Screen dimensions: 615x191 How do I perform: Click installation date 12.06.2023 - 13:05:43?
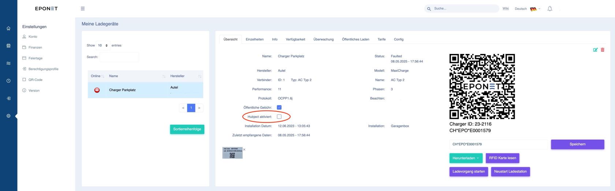click(294, 126)
